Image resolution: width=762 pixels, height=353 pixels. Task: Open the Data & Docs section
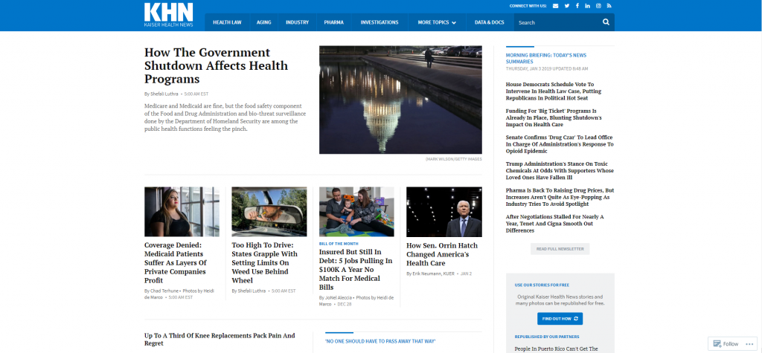[489, 22]
